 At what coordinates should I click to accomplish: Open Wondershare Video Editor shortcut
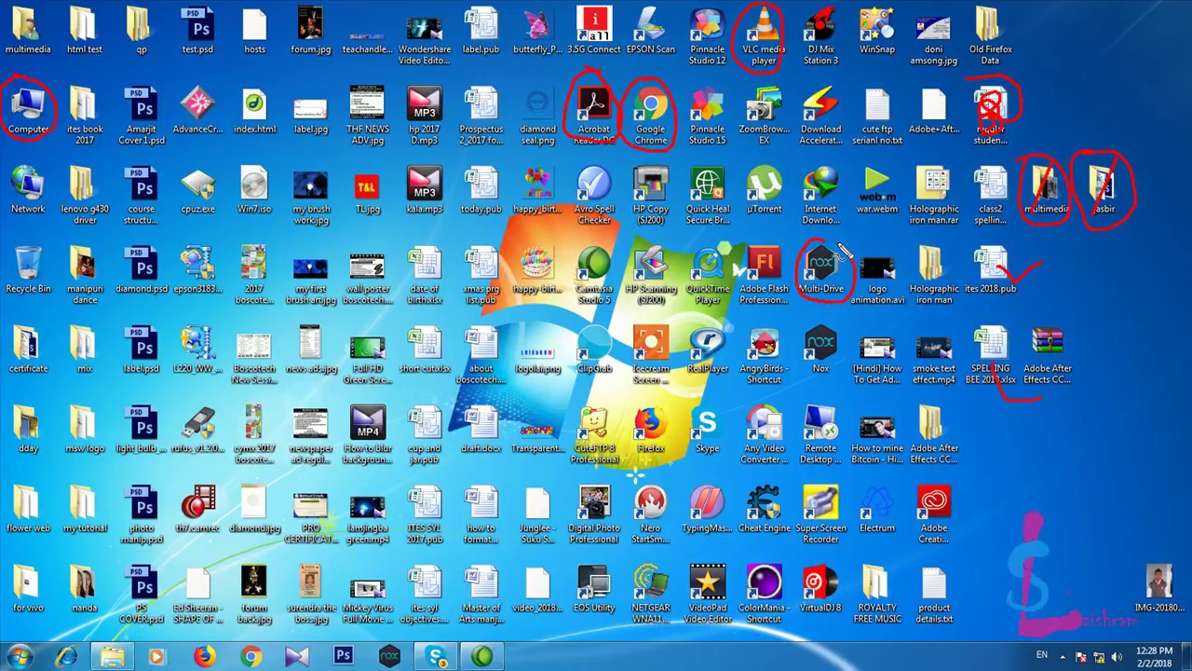pos(424,36)
